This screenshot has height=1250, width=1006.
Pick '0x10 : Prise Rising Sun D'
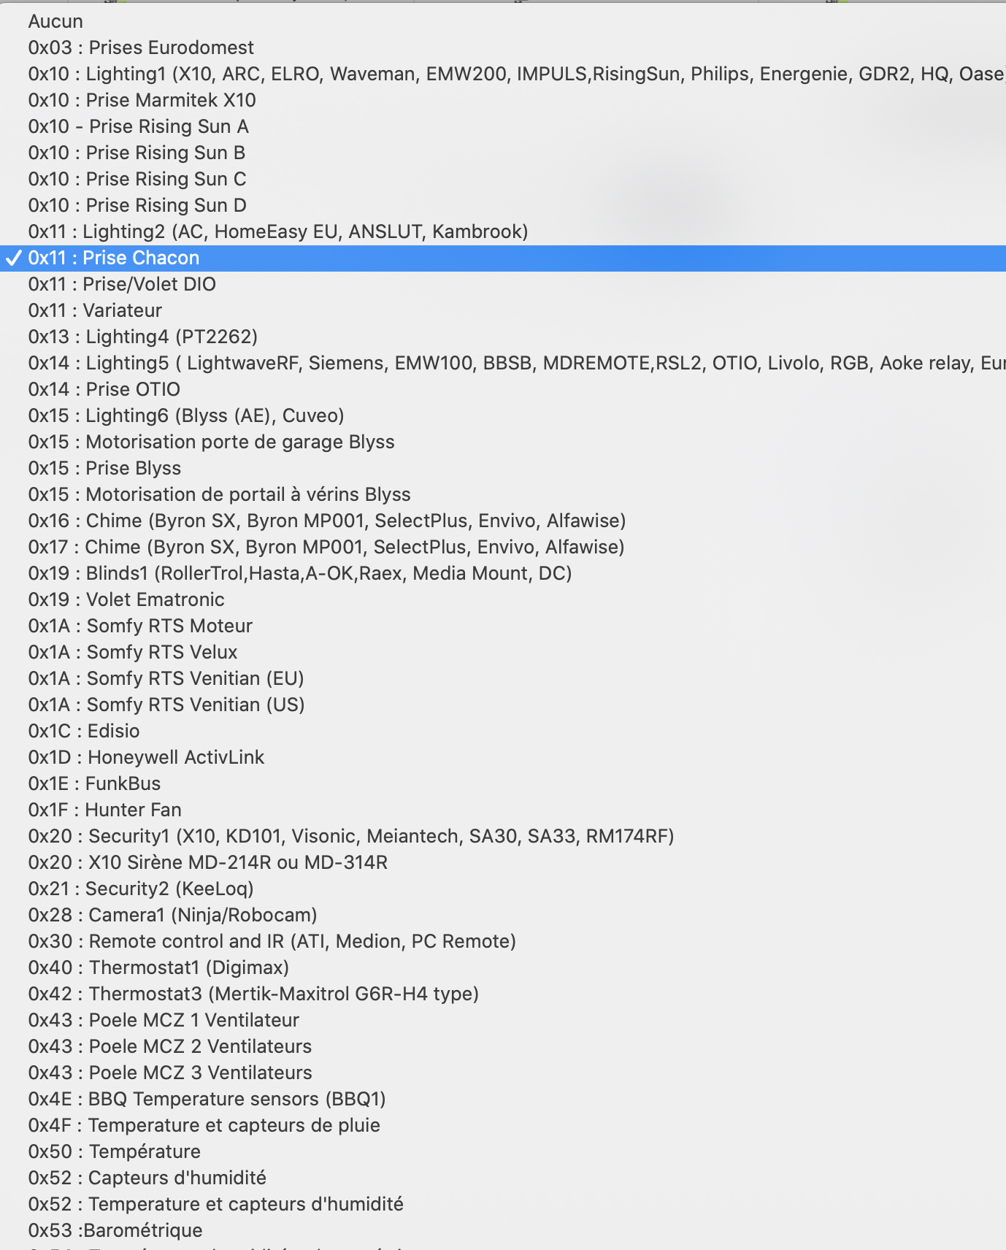pyautogui.click(x=503, y=205)
